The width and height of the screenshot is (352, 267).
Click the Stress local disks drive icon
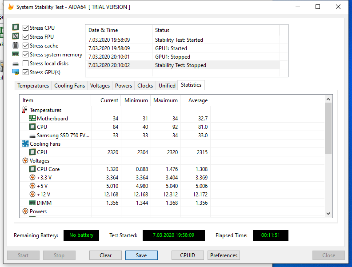point(16,64)
